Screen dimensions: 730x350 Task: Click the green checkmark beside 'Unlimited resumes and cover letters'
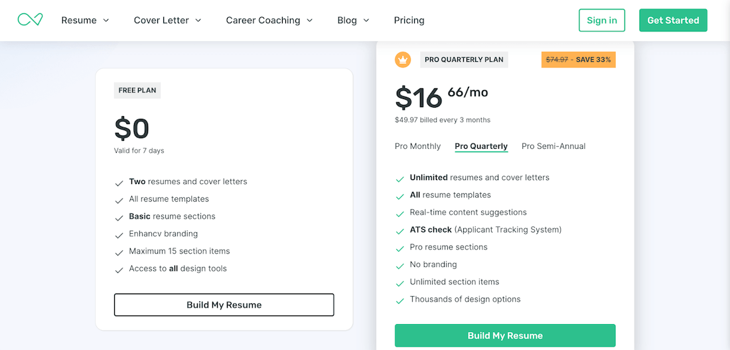point(400,179)
